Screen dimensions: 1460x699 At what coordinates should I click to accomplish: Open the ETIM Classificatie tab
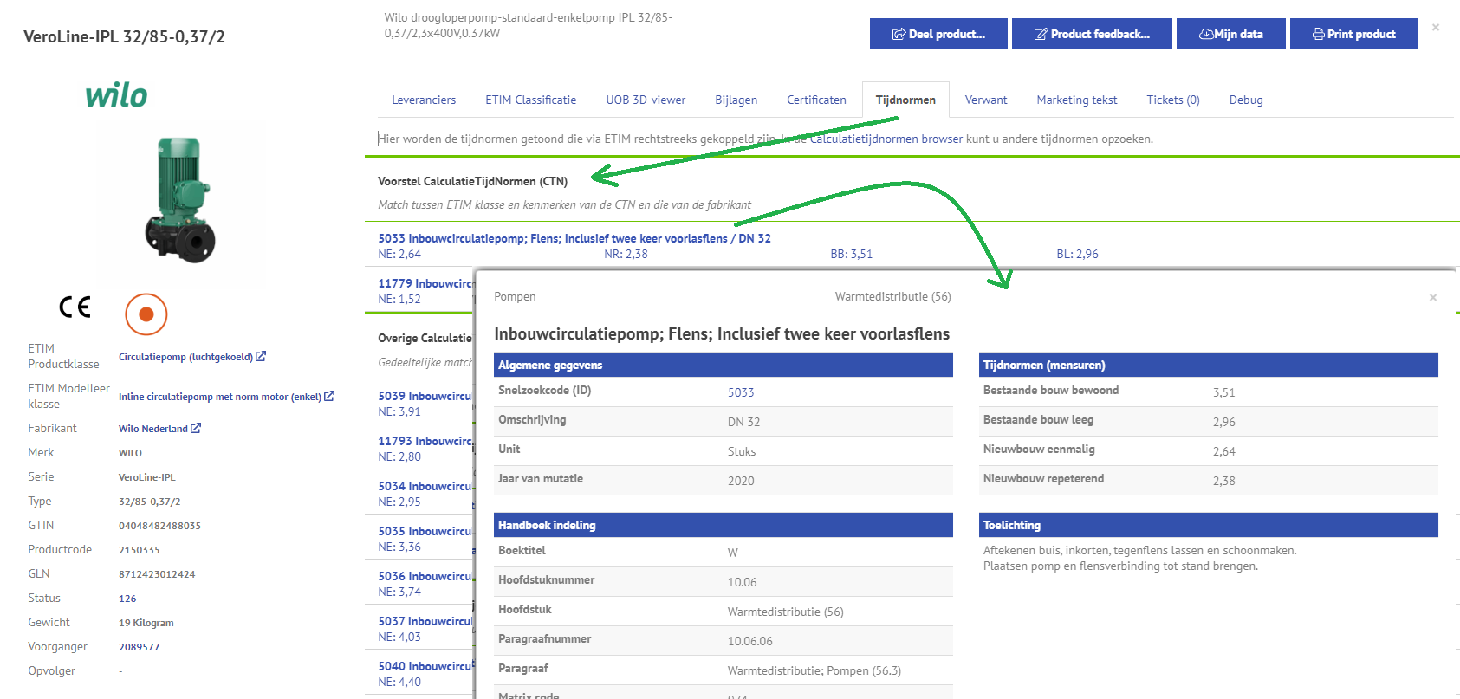click(x=530, y=100)
